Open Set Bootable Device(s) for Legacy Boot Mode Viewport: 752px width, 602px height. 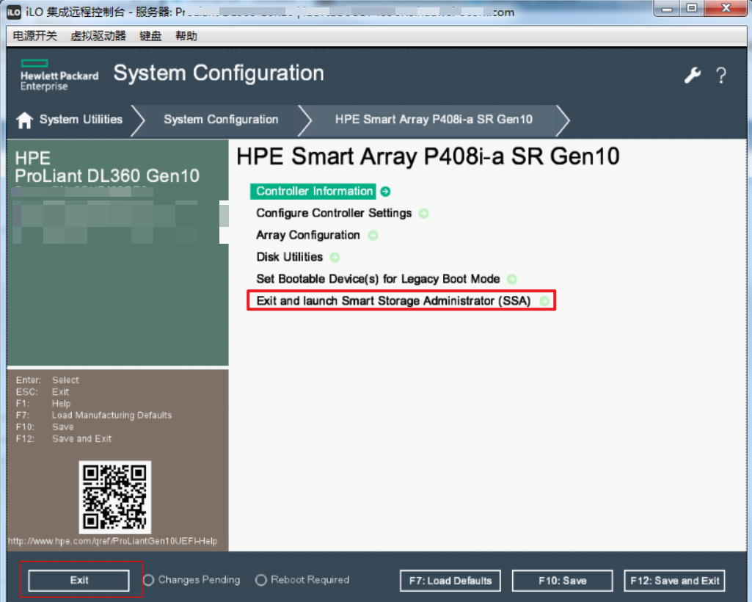tap(378, 279)
